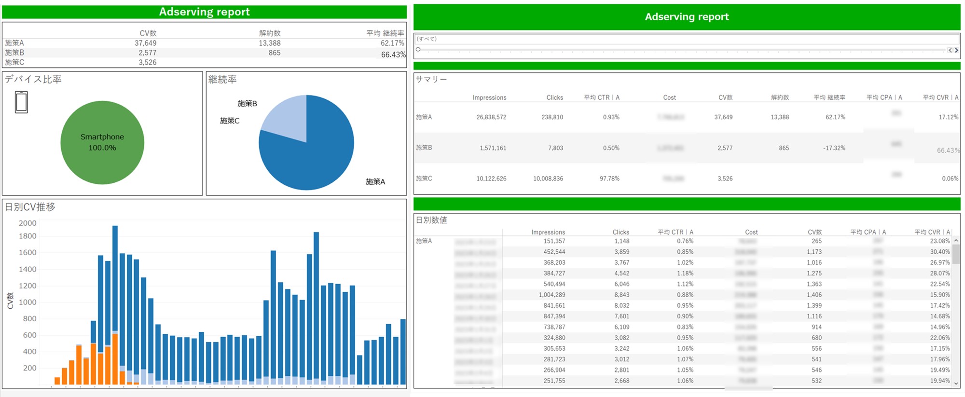Click the デバイス比率 panel title

(33, 79)
